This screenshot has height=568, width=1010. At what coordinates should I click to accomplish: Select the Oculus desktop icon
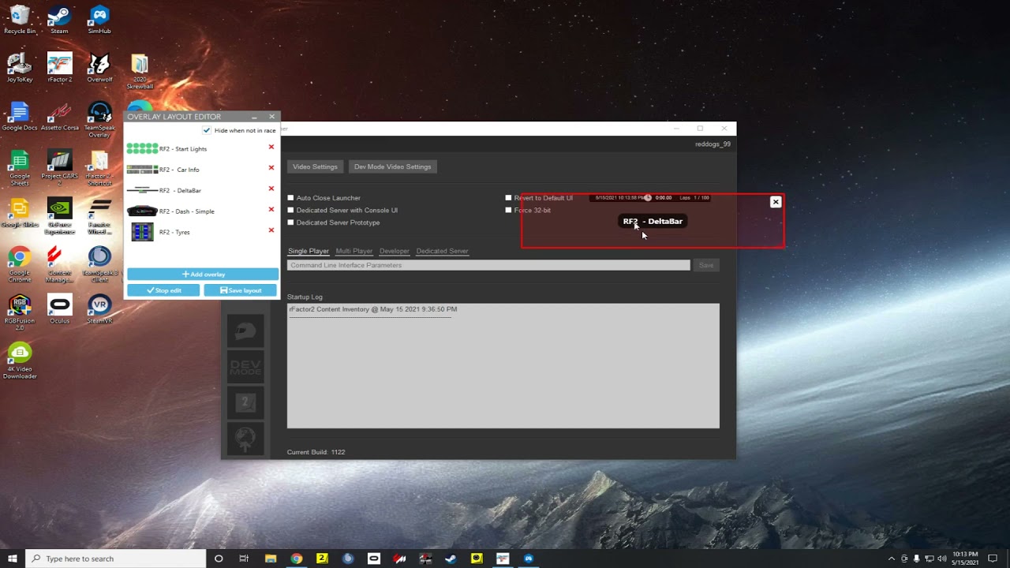coord(59,308)
